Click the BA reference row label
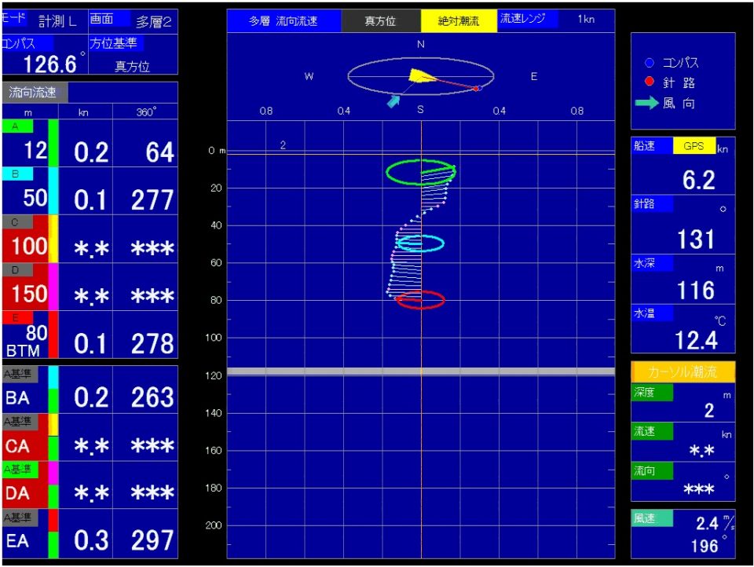This screenshot has height=567, width=754. (17, 398)
